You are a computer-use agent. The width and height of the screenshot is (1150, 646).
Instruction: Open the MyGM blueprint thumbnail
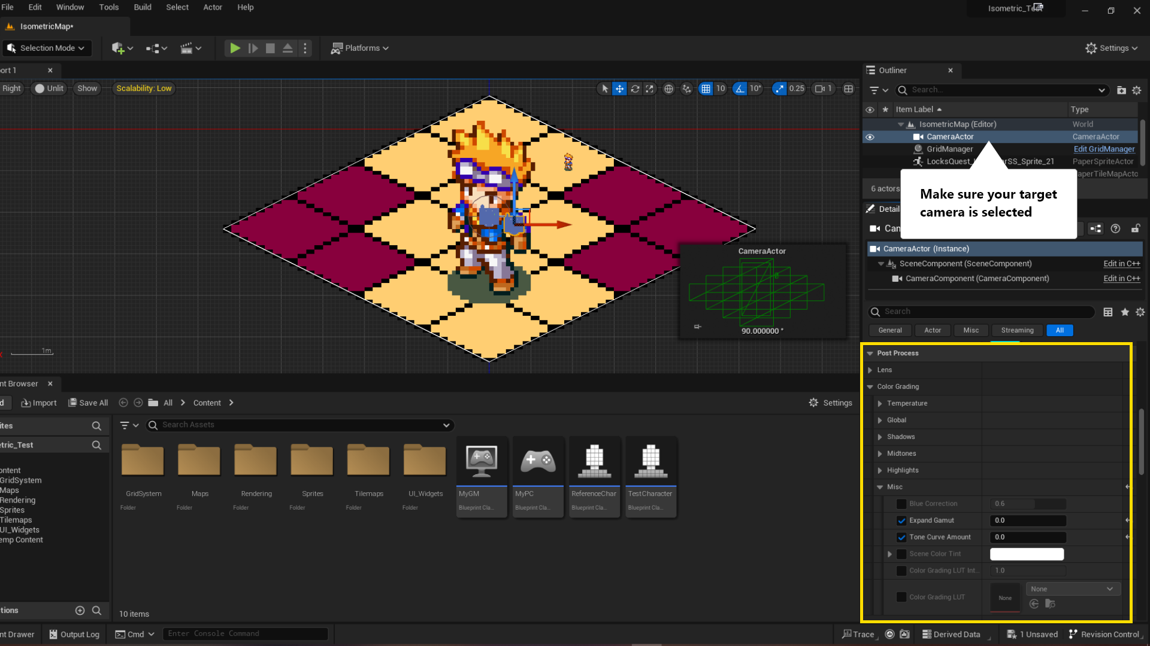coord(482,461)
